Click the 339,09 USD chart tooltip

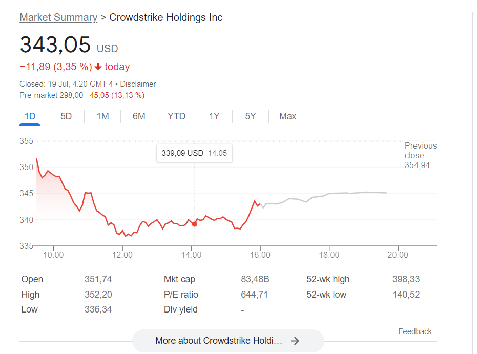click(194, 153)
